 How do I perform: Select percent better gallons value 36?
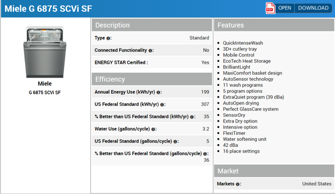pos(207,160)
